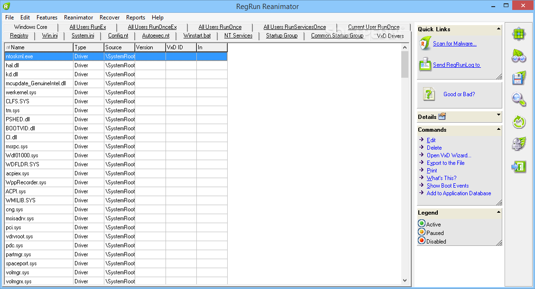Image resolution: width=535 pixels, height=289 pixels.
Task: Switch to the System.ini tab
Action: point(83,36)
